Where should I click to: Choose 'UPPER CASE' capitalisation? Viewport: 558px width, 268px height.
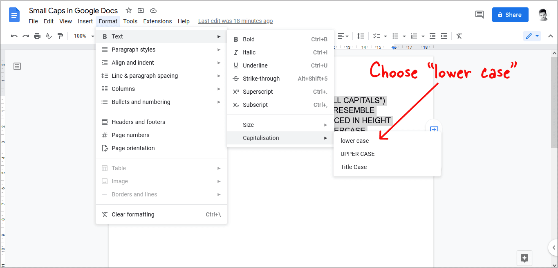(387, 154)
